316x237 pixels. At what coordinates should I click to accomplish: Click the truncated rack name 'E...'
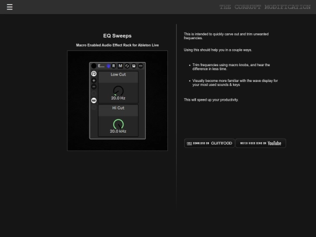pyautogui.click(x=101, y=66)
